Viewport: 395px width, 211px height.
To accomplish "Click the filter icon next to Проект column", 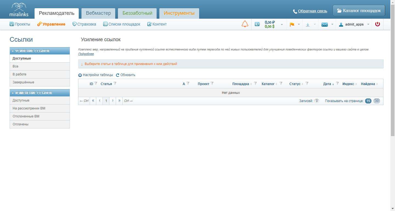I will tap(212, 83).
